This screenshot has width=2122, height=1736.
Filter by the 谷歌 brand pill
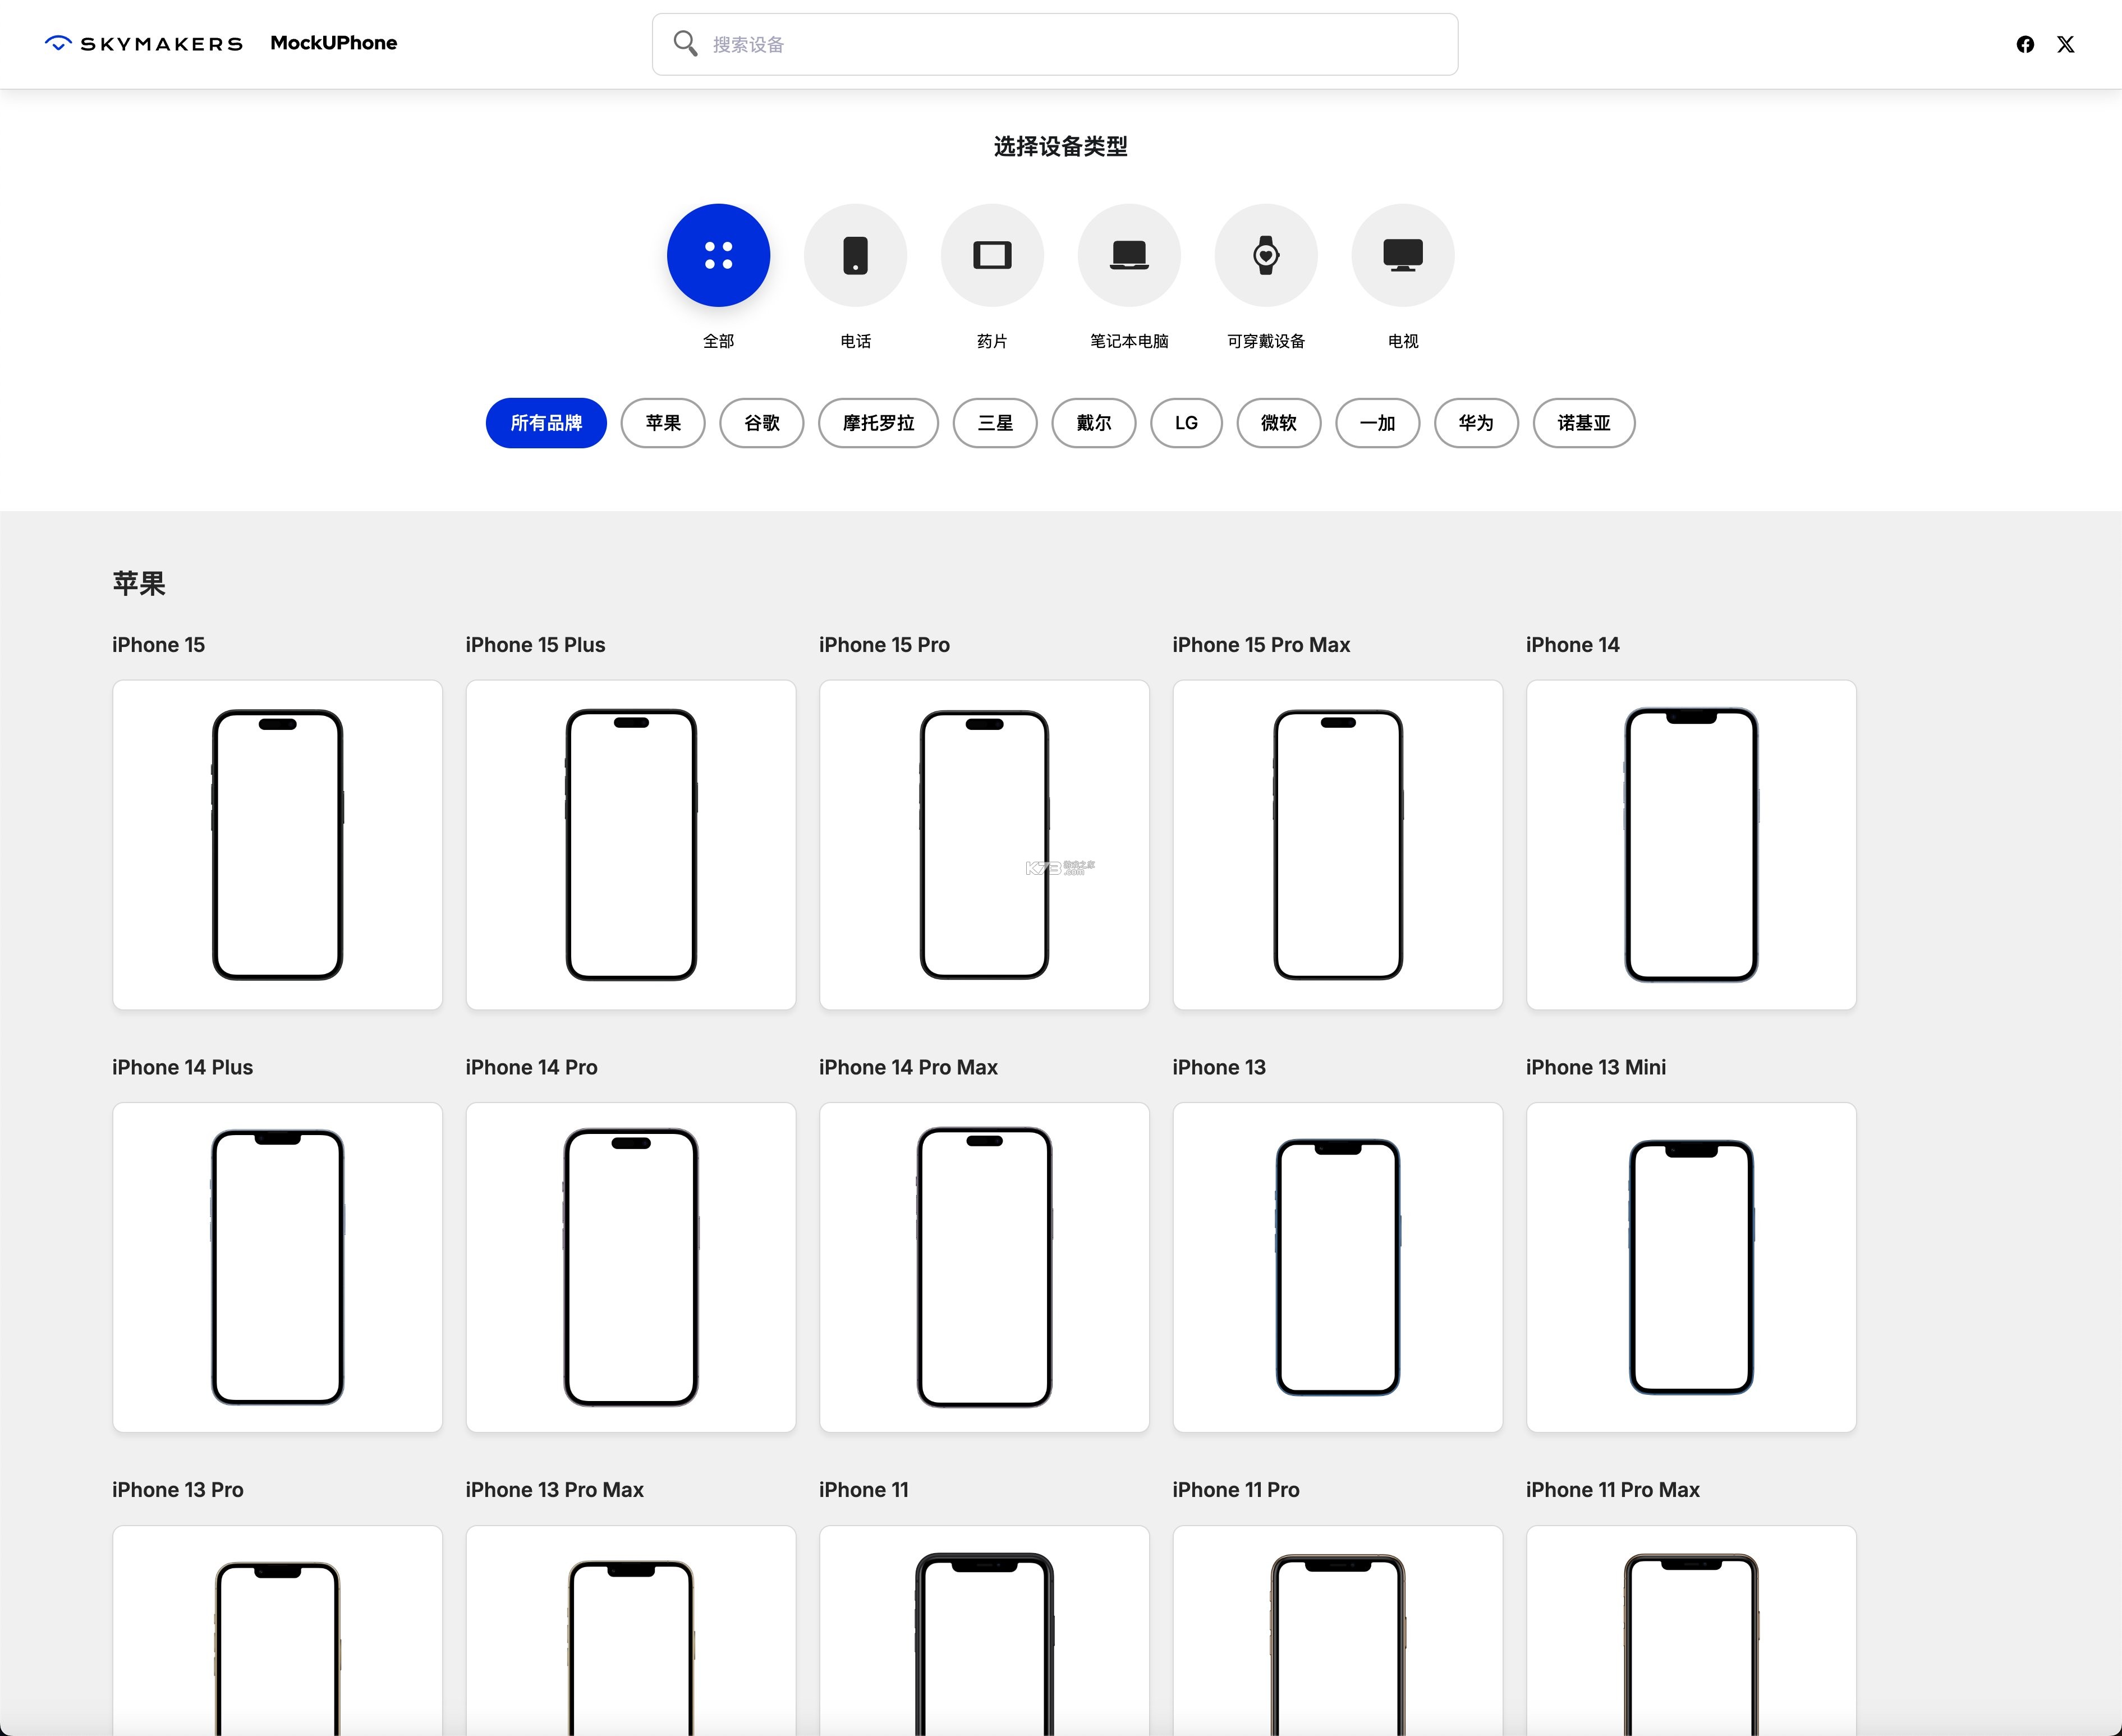762,423
